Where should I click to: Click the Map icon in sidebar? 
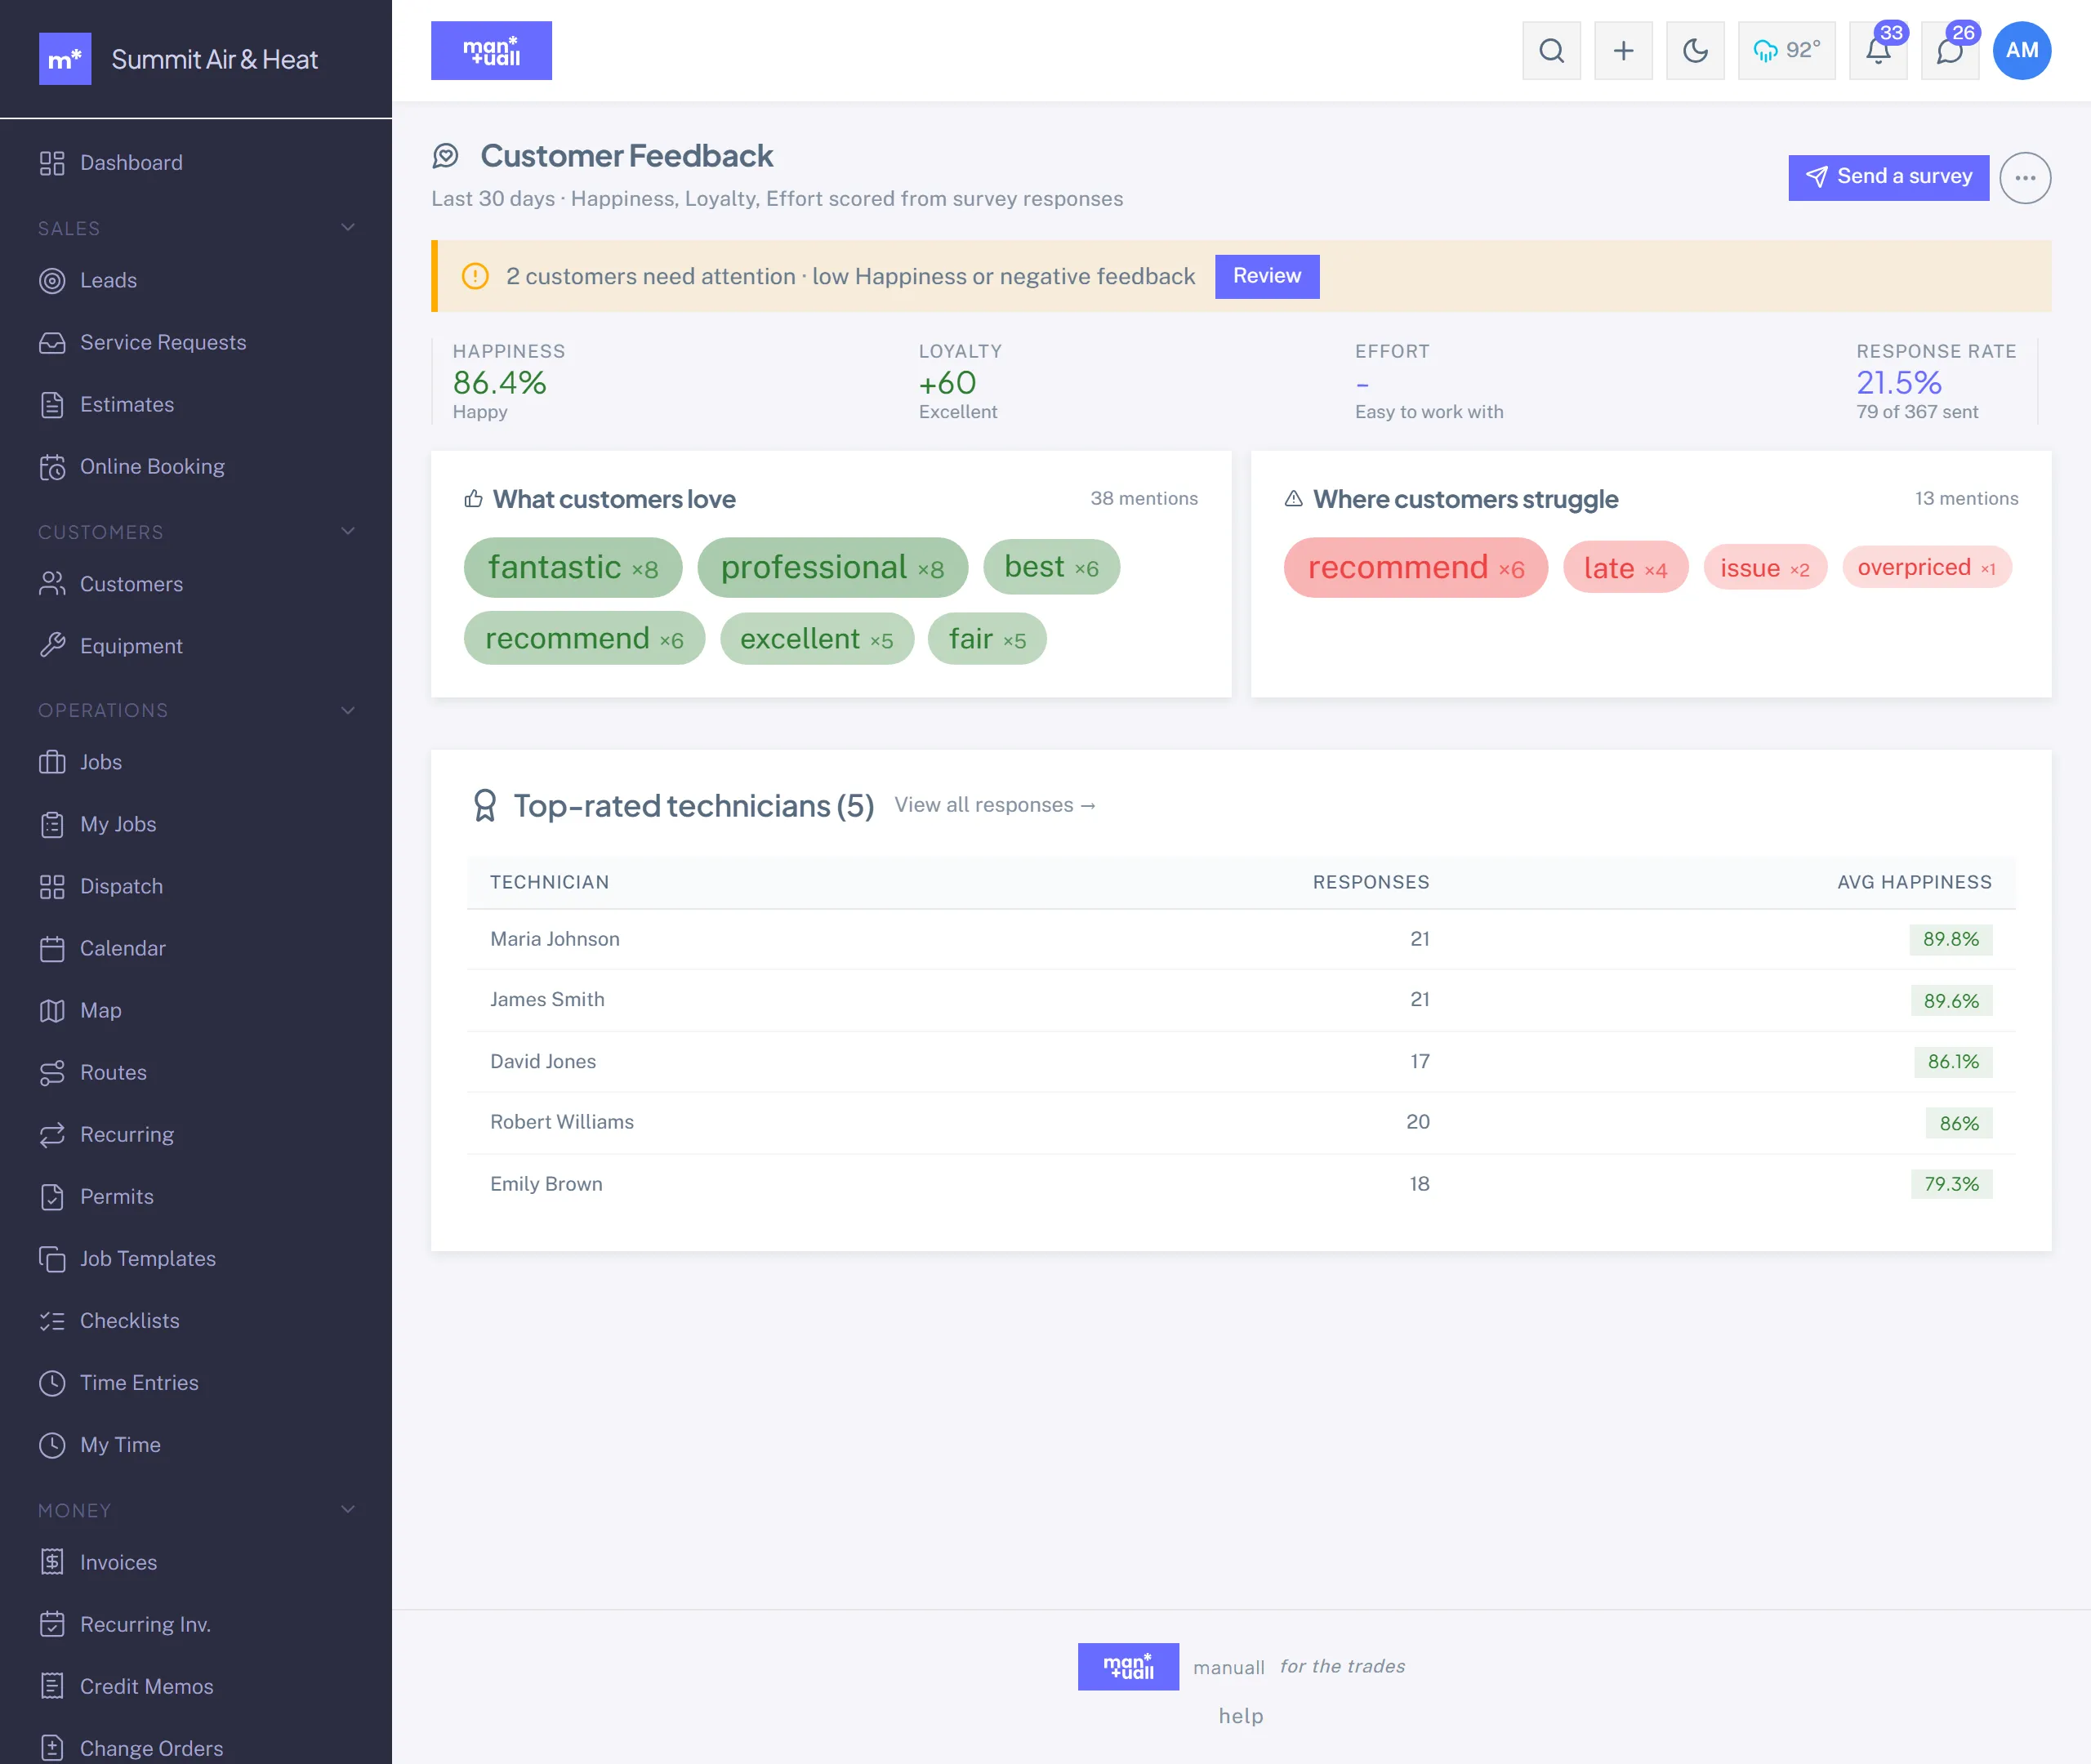point(52,1011)
